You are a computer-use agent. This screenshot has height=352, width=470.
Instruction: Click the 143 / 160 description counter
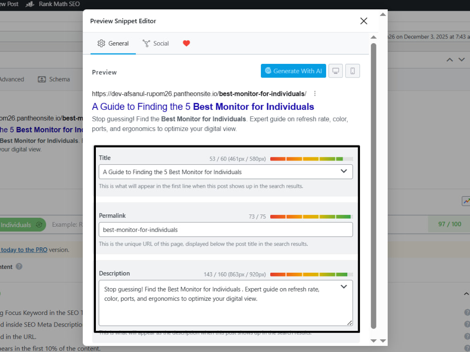(x=235, y=275)
